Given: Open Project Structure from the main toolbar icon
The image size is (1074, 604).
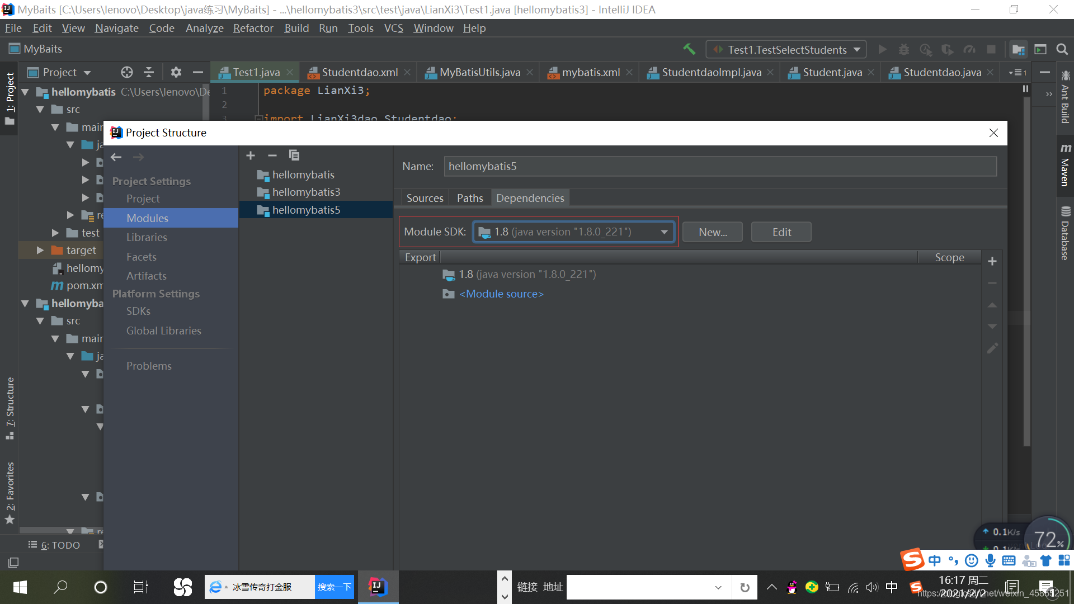Looking at the screenshot, I should pos(1019,49).
